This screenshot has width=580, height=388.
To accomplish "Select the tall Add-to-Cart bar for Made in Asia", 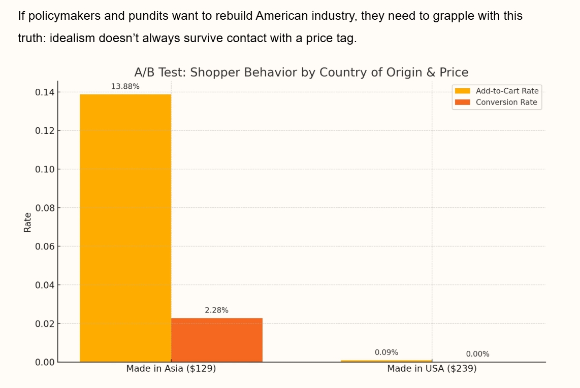I will pos(125,228).
